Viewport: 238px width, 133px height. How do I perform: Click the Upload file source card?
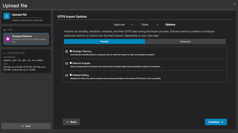(x=26, y=17)
